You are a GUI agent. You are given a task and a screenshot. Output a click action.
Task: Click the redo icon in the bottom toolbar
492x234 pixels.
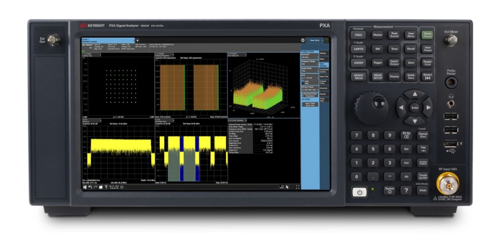tap(95, 187)
